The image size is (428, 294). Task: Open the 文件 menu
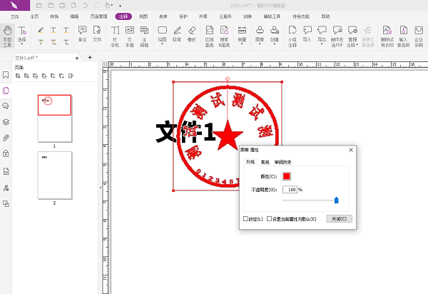[x=15, y=15]
